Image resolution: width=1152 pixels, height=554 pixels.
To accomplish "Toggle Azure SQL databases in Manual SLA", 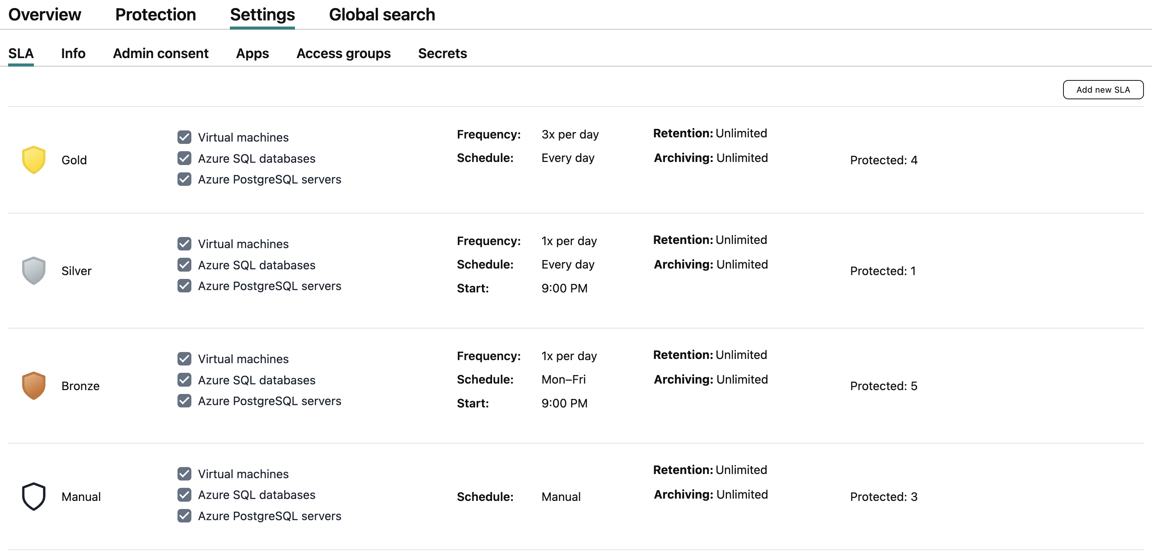I will pos(184,495).
